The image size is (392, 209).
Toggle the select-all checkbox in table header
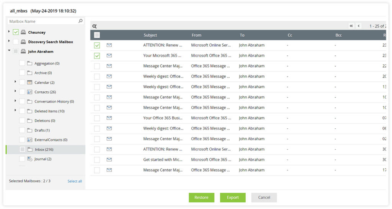click(97, 35)
